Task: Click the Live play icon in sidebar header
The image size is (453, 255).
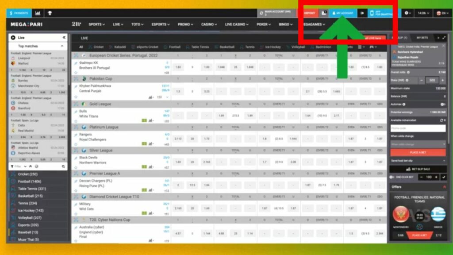Action: click(x=13, y=38)
